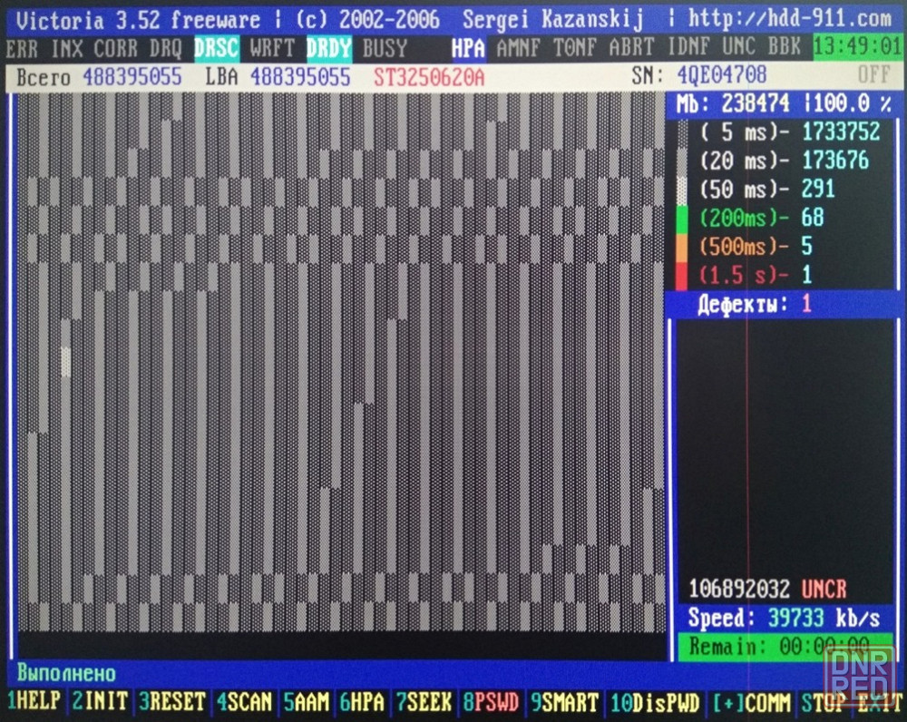Click the drive model ST3250620A

[429, 77]
